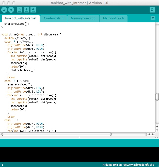
Task: Click the line number '1' in status bar
Action: (2, 165)
